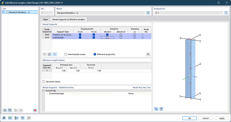Open End row Support Type Individually dropdown
This screenshot has width=231, height=122.
point(63,38)
